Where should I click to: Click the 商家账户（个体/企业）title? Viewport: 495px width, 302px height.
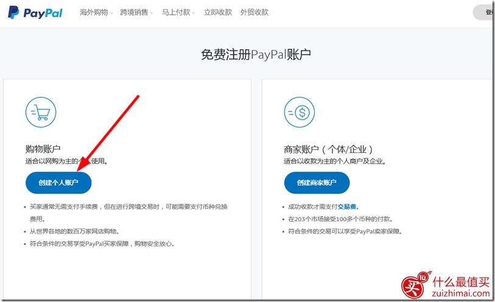329,149
